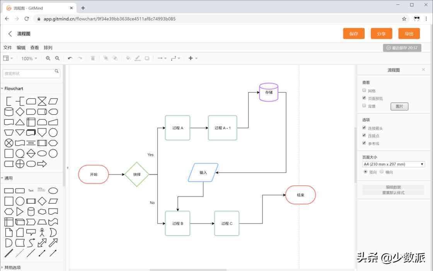Click the 重置默认样式 button
Screen dimensions: 433x271
[x=393, y=193]
